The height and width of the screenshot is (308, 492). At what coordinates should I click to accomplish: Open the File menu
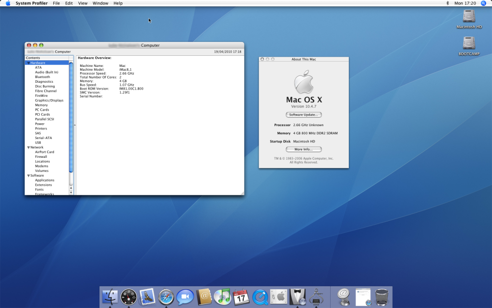point(56,3)
